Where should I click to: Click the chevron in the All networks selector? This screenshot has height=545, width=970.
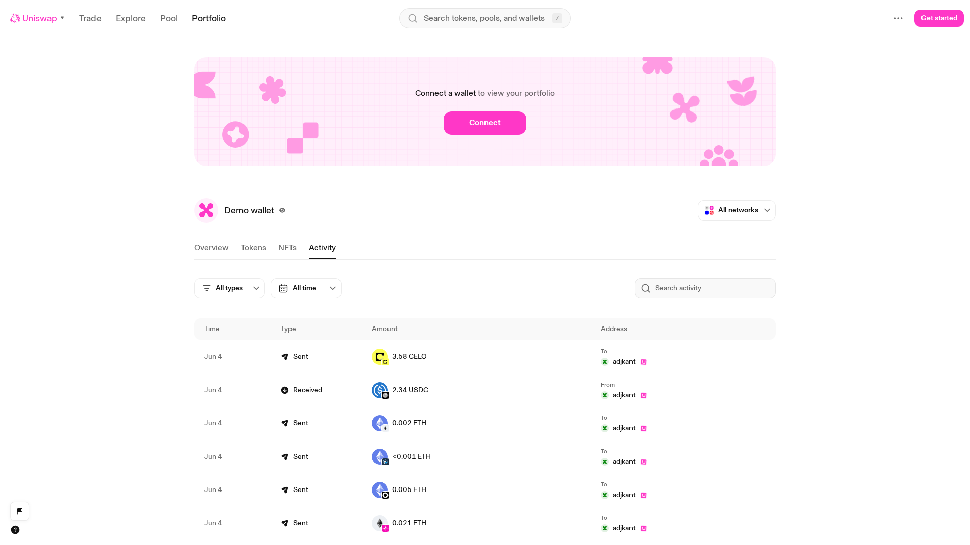pos(767,210)
